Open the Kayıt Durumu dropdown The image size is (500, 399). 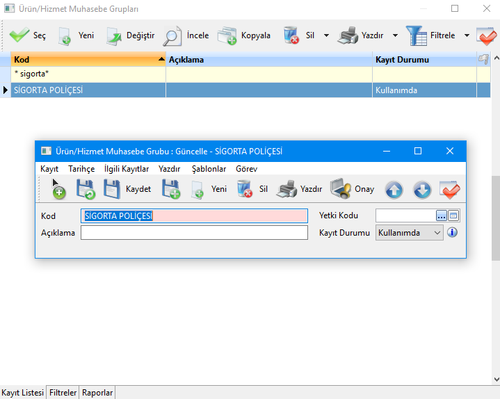(409, 233)
